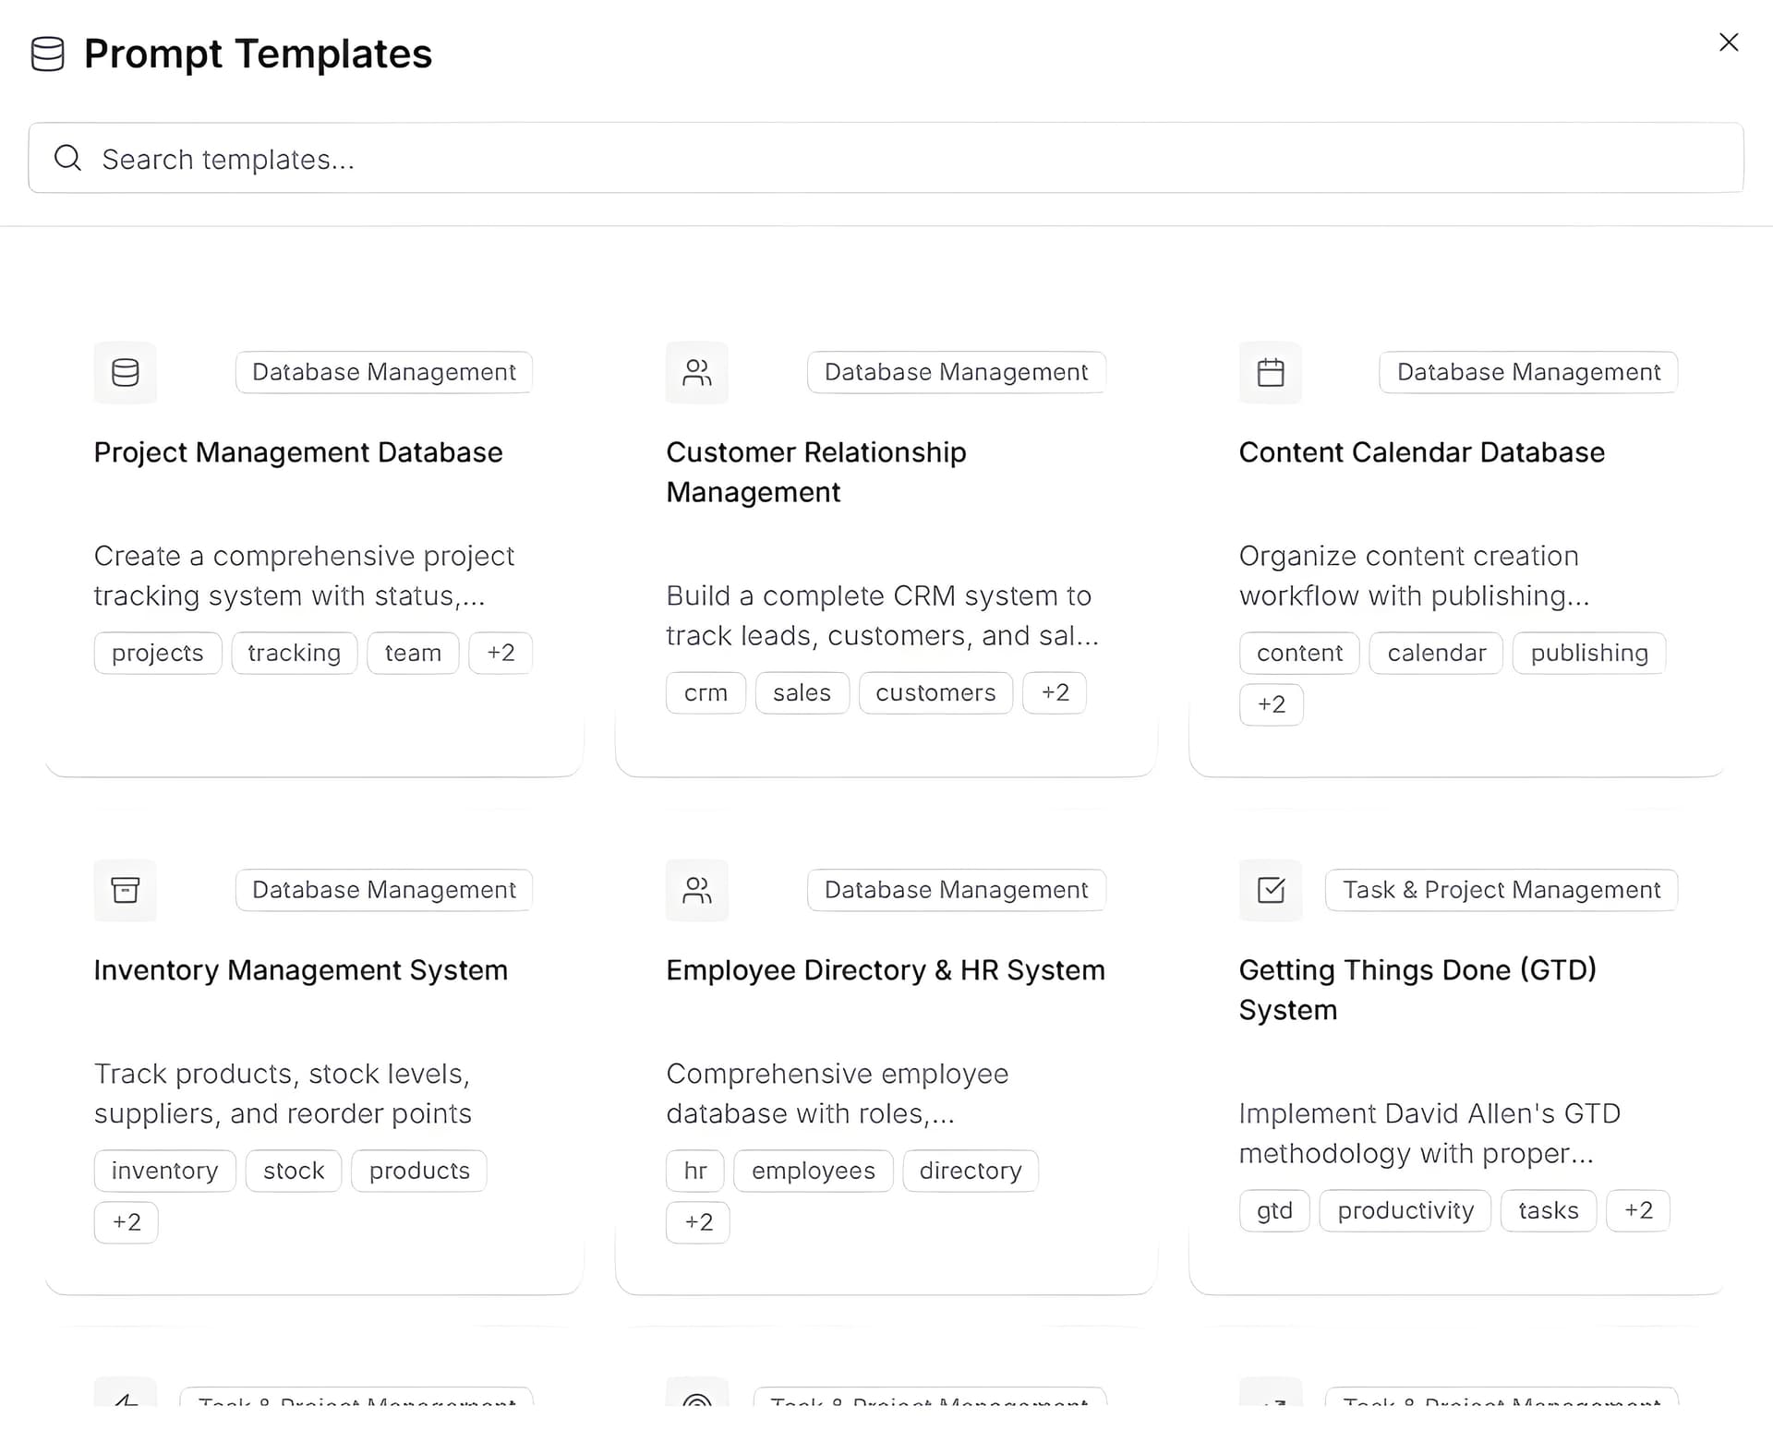Click description 'Track products, stock levels, suppliers'
The width and height of the screenshot is (1773, 1430).
point(283,1094)
